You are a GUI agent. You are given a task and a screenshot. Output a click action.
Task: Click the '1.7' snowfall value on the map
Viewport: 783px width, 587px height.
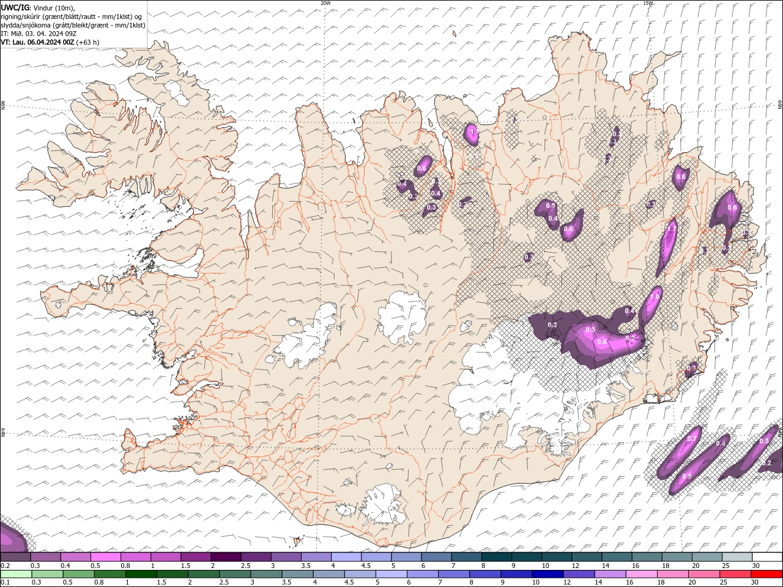[x=671, y=229]
